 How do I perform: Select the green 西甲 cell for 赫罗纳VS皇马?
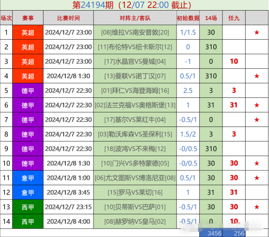tap(28, 222)
